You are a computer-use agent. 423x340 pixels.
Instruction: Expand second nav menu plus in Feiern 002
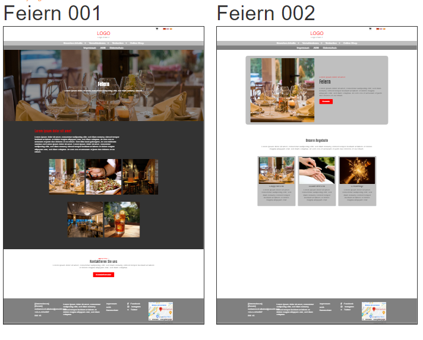[321, 43]
